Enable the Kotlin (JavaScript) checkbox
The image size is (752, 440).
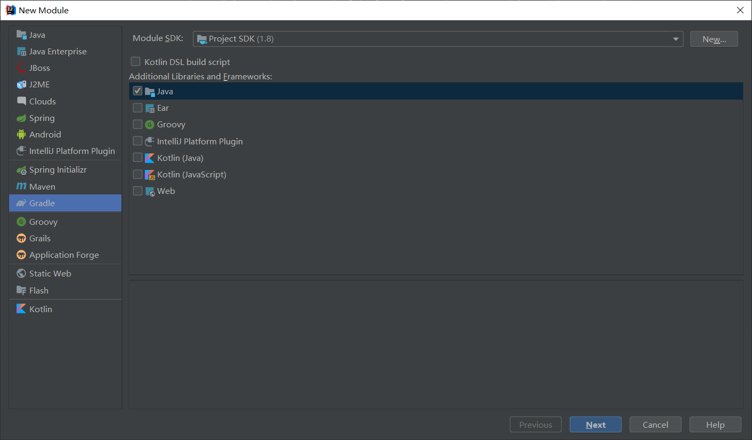click(138, 174)
